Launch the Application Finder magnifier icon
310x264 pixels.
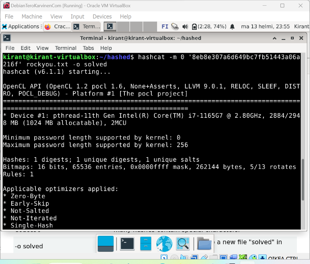[x=183, y=244]
